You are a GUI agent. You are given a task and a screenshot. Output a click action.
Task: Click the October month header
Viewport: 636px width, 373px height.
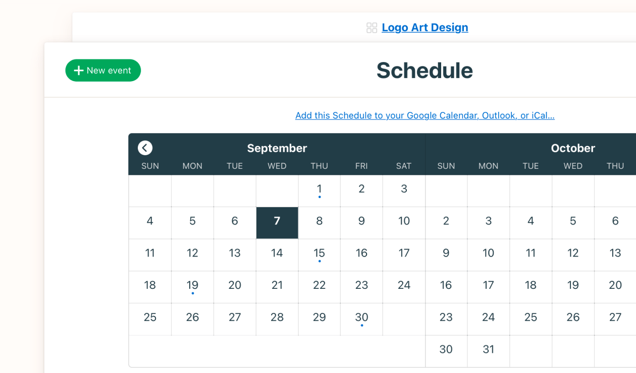[572, 148]
